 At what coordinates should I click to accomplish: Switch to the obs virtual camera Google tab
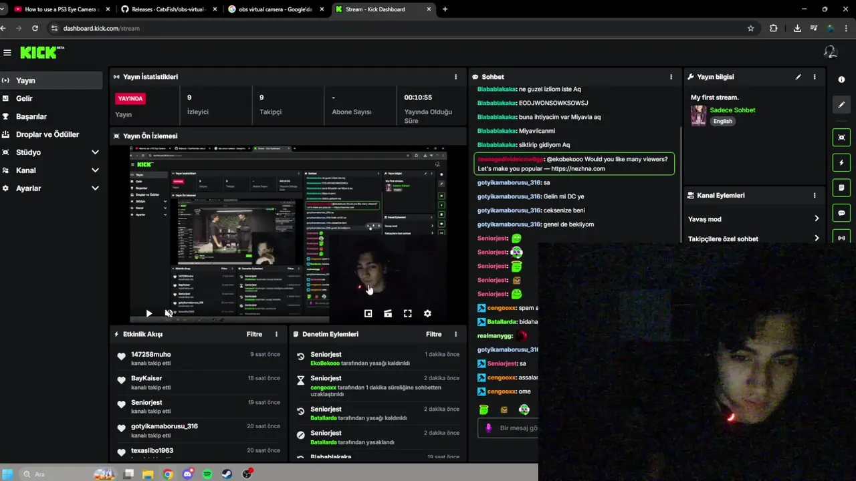[x=276, y=9]
